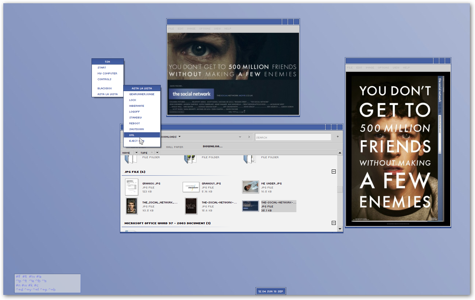Select CONTROLS in the TSN menu
Image resolution: width=475 pixels, height=300 pixels.
(x=108, y=79)
